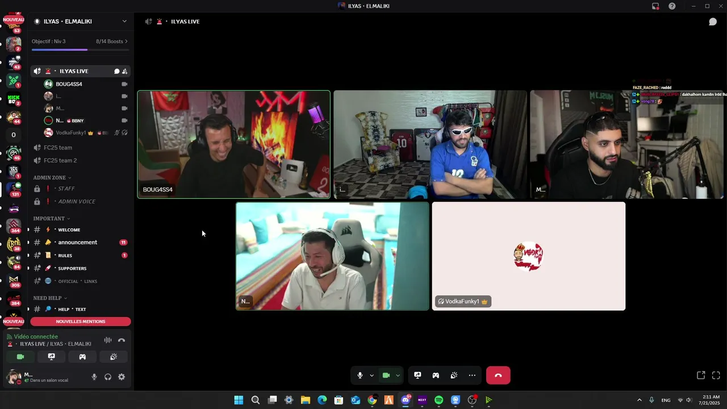Select the ILYAS LIVE voice channel
The height and width of the screenshot is (409, 727).
point(80,71)
